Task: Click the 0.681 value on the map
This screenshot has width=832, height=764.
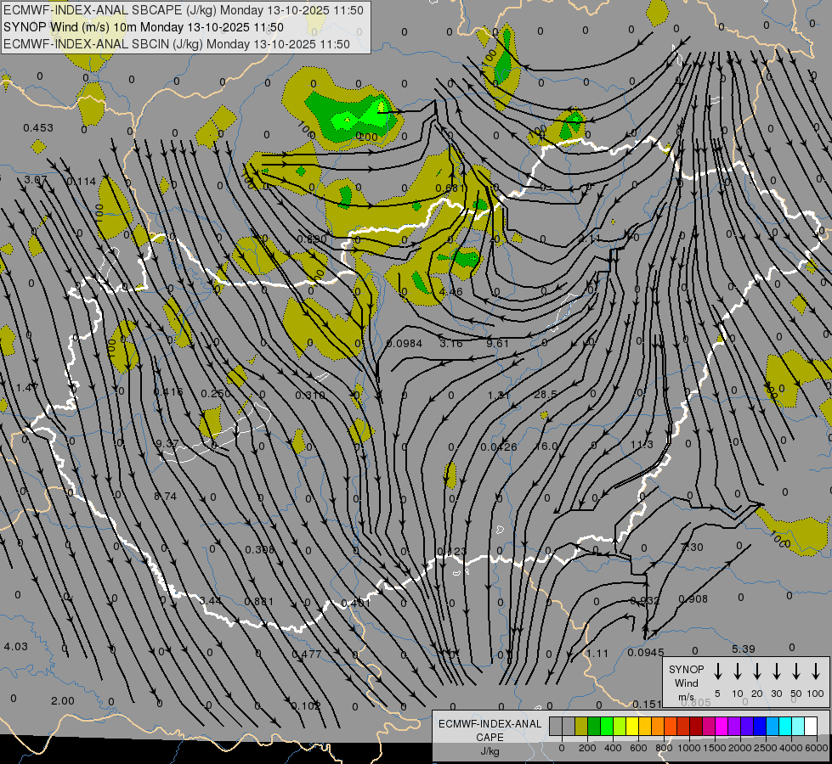Action: coord(450,188)
